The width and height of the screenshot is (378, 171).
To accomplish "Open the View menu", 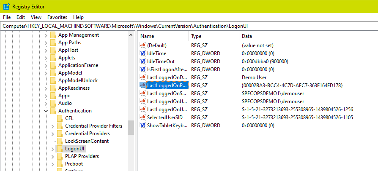I will tap(36, 17).
